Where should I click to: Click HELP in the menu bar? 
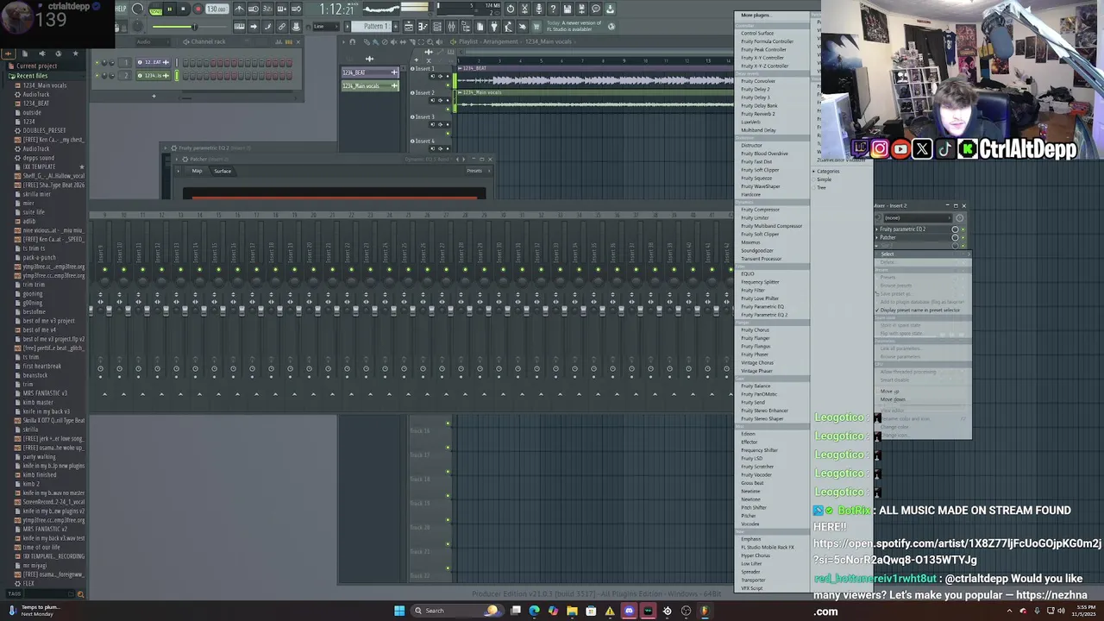coord(121,9)
